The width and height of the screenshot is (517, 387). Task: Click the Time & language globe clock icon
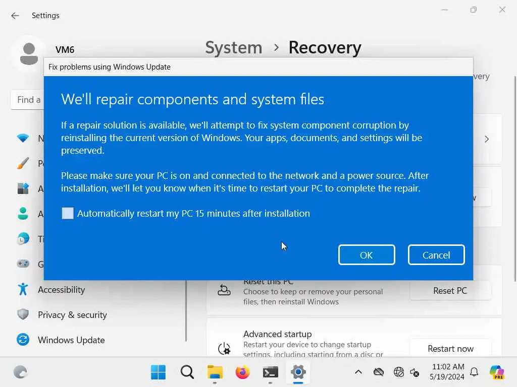click(23, 239)
